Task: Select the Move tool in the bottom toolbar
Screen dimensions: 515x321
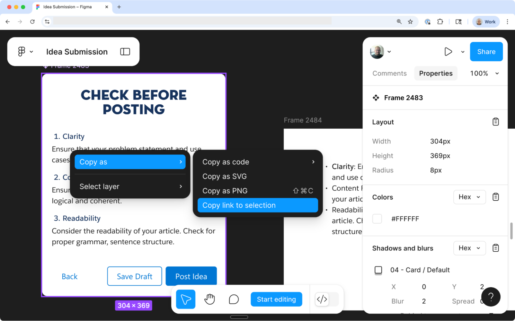Action: click(x=185, y=299)
